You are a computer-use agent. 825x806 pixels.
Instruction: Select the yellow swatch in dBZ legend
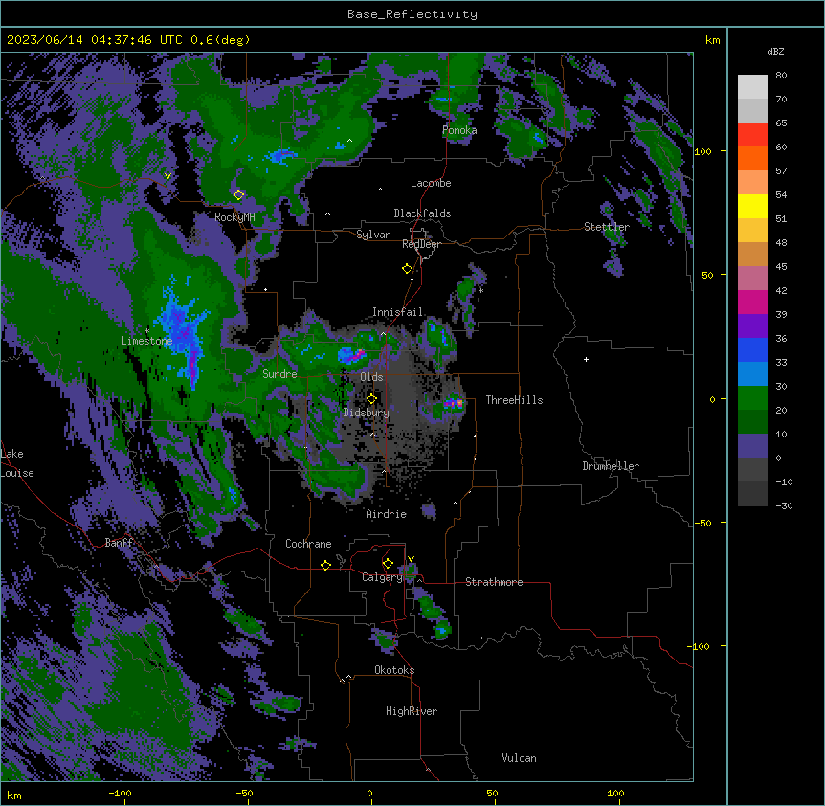tap(752, 206)
